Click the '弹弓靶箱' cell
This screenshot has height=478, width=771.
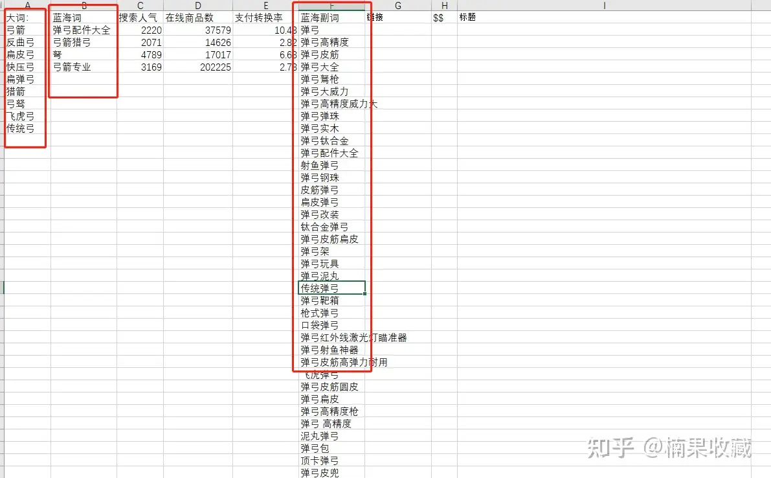[331, 301]
